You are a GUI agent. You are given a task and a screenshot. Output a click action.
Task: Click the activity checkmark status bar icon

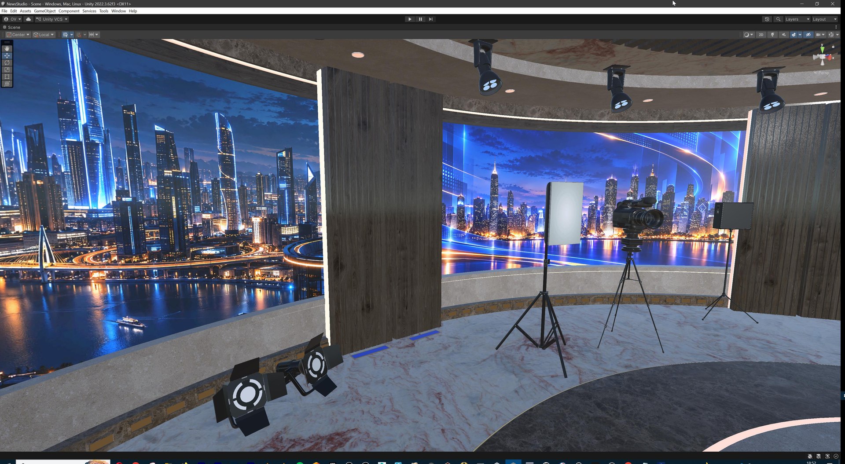(836, 457)
